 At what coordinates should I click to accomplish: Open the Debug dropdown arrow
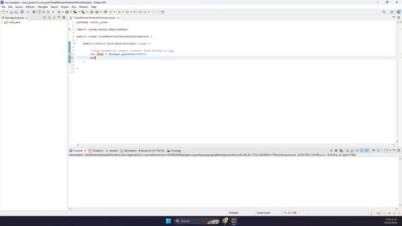[x=63, y=12]
